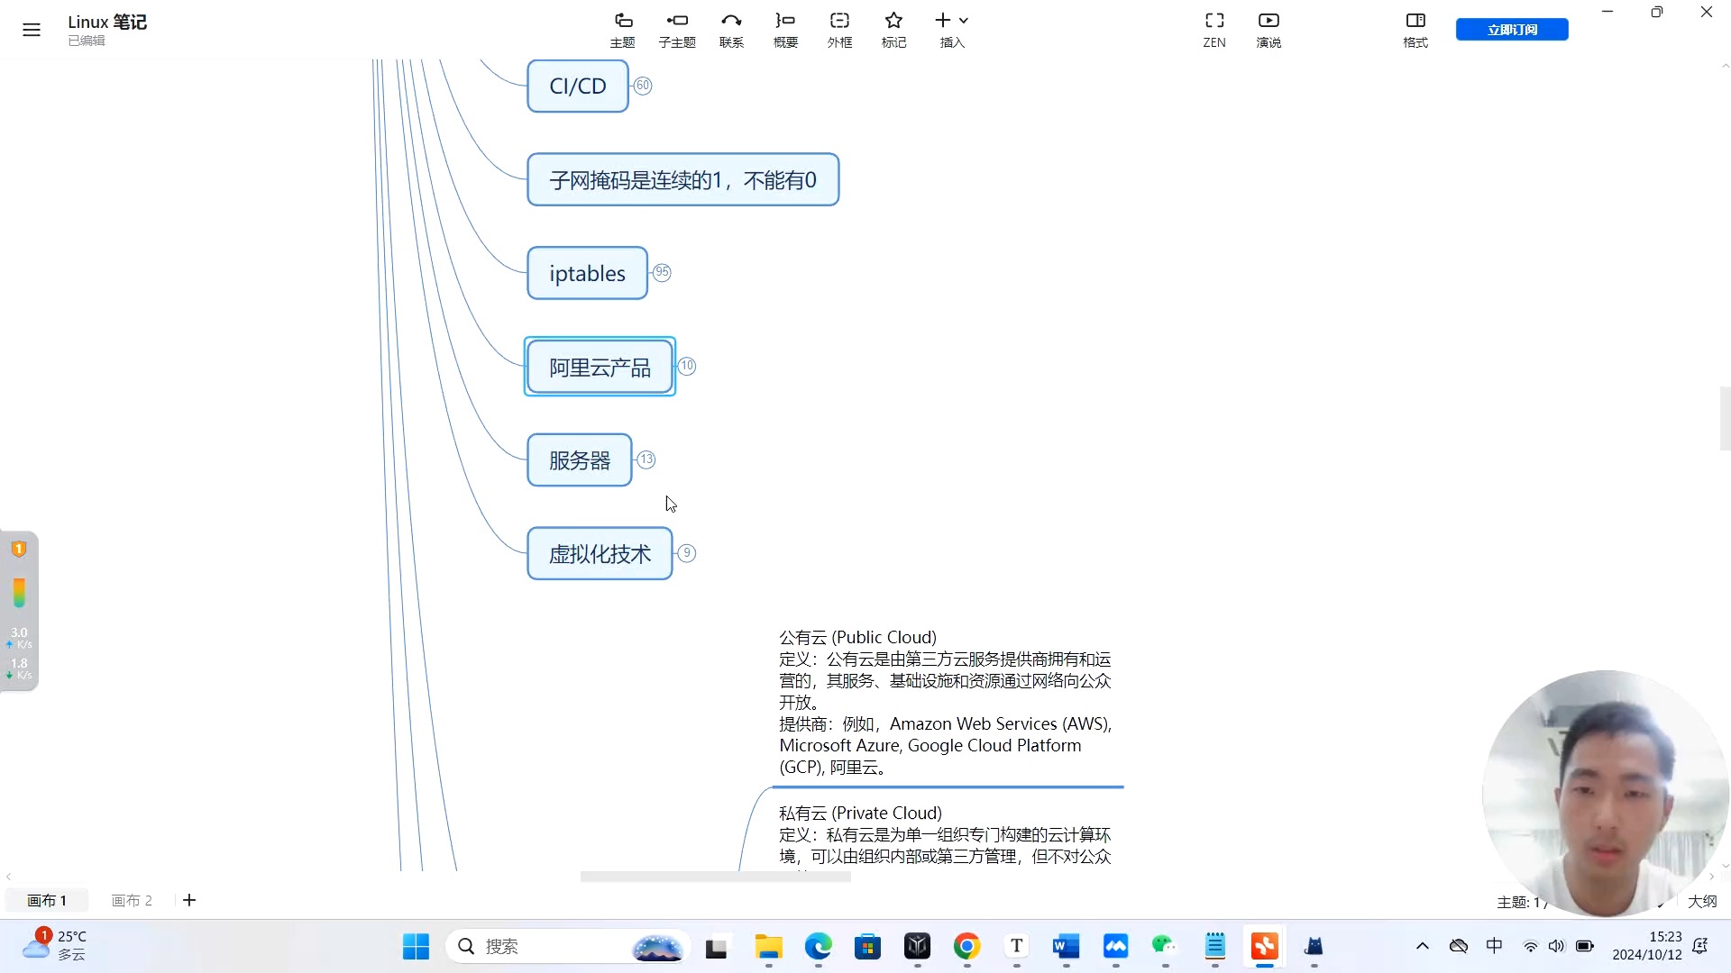The height and width of the screenshot is (973, 1731).
Task: Open the hamburger main menu
Action: pyautogui.click(x=32, y=30)
